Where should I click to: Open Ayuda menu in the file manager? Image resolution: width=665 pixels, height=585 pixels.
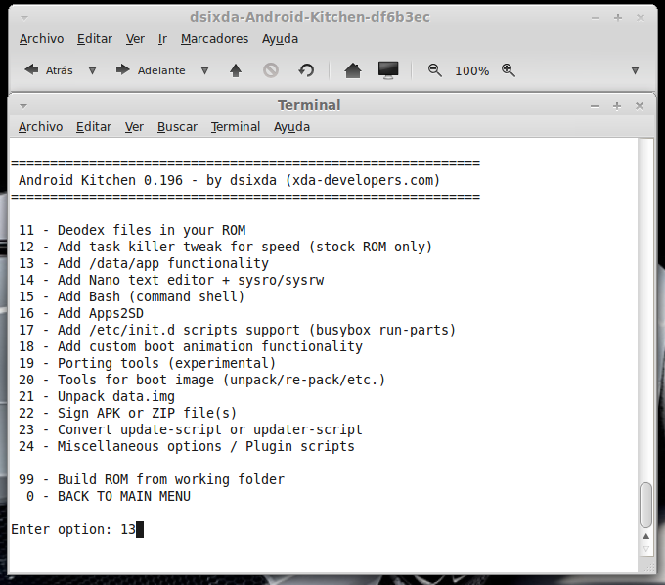(280, 39)
